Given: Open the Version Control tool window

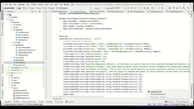Looking at the screenshot, I should pyautogui.click(x=29, y=102).
